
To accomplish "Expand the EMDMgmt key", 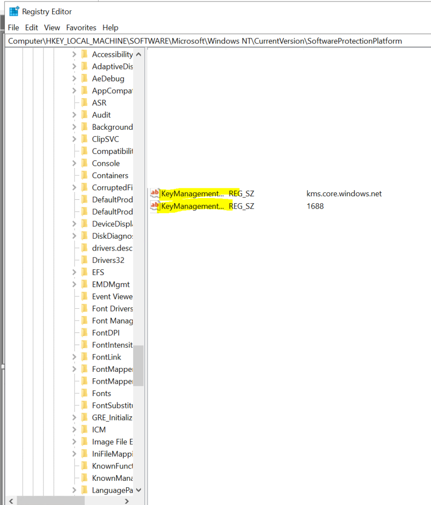I will (x=74, y=284).
